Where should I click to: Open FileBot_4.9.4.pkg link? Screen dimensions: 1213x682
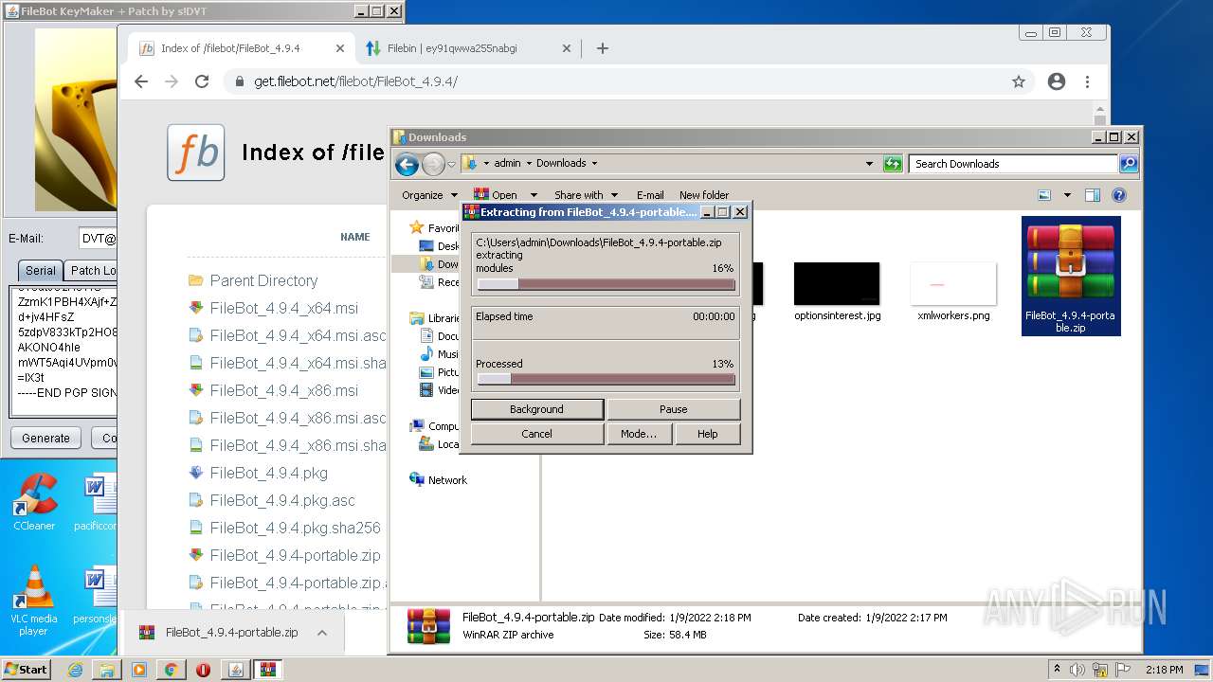(269, 473)
